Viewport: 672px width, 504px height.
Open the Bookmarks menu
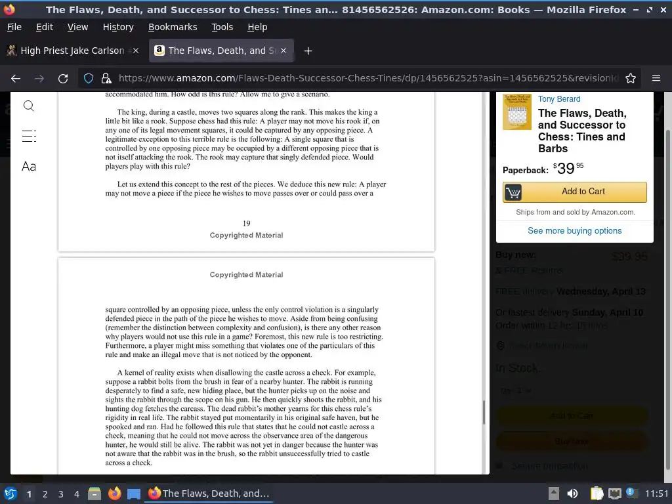click(x=173, y=27)
